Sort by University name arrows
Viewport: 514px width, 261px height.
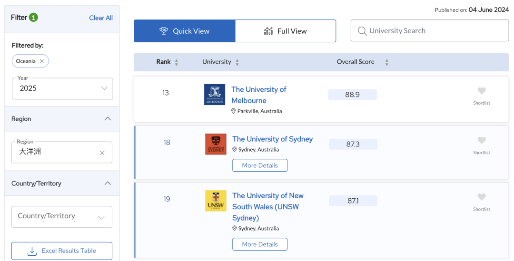(237, 62)
